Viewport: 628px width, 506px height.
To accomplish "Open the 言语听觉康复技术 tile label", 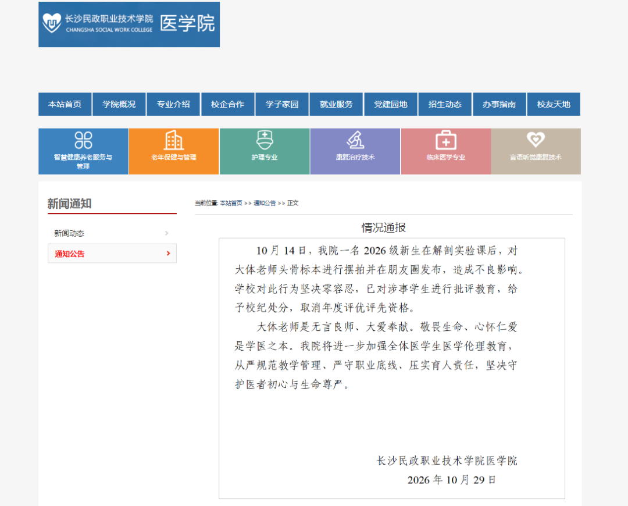I will pos(536,157).
